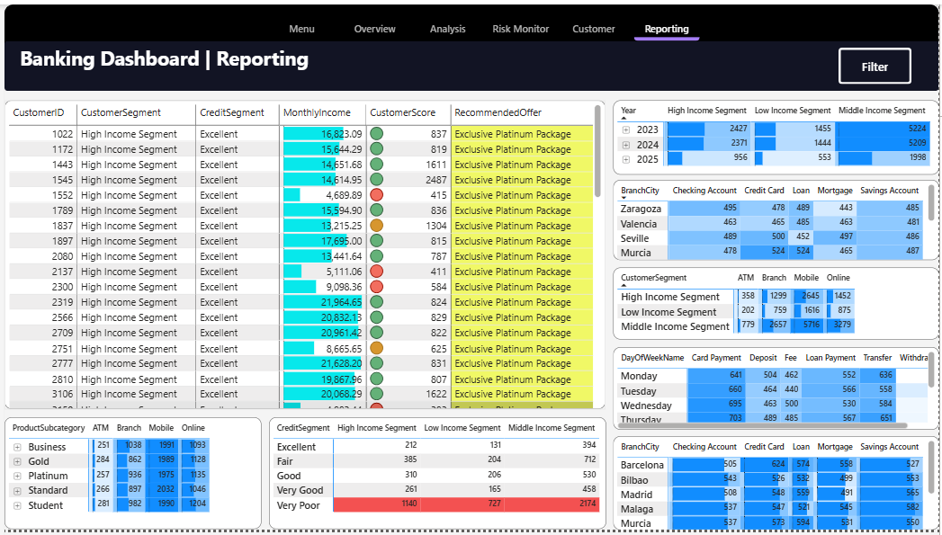Click the red status circle for customer 2137
This screenshot has width=942, height=535.
(x=376, y=272)
